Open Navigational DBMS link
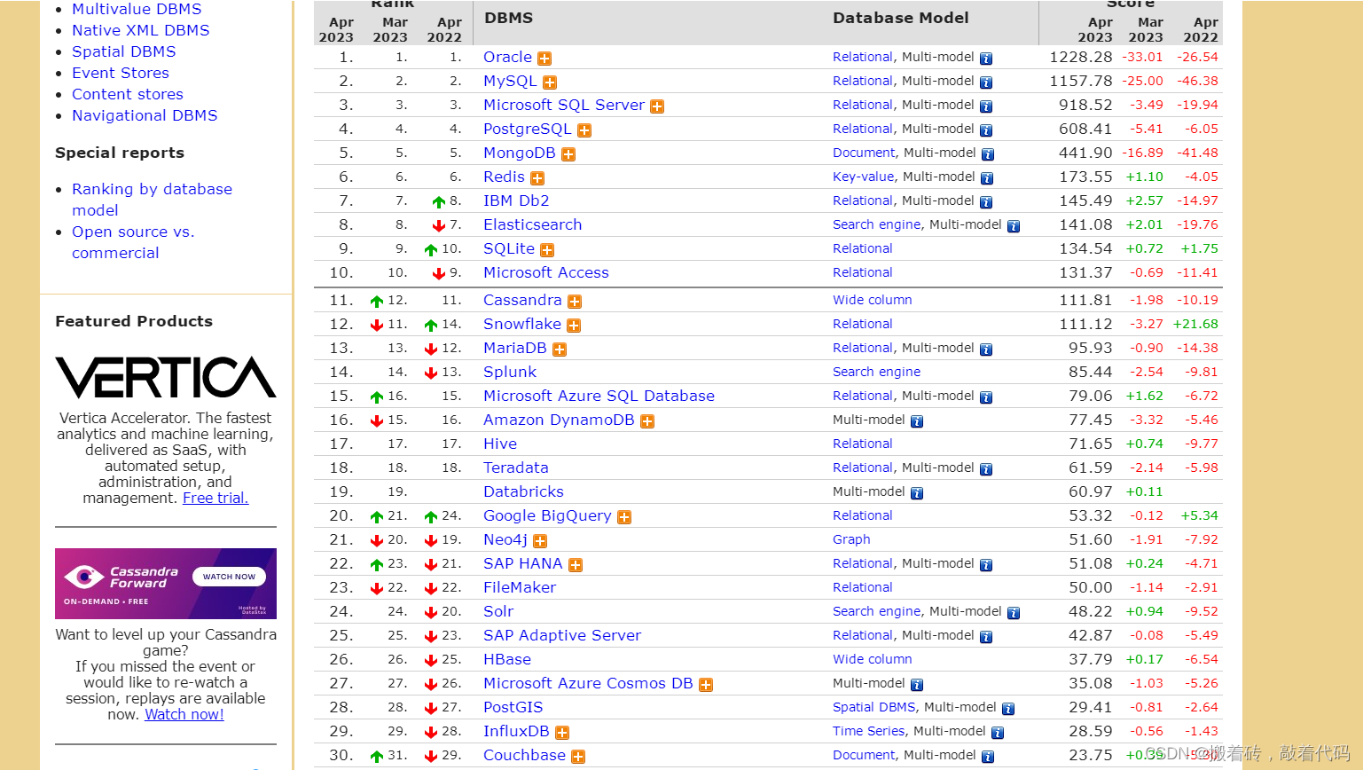This screenshot has width=1363, height=770. 145,115
